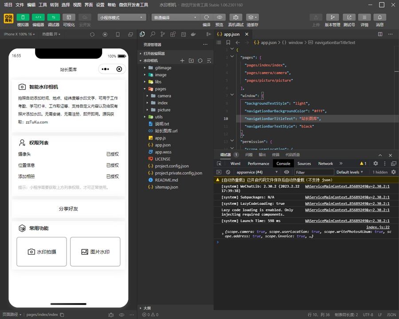Expand the camera folder in file tree
This screenshot has height=319, width=399.
coord(164,96)
